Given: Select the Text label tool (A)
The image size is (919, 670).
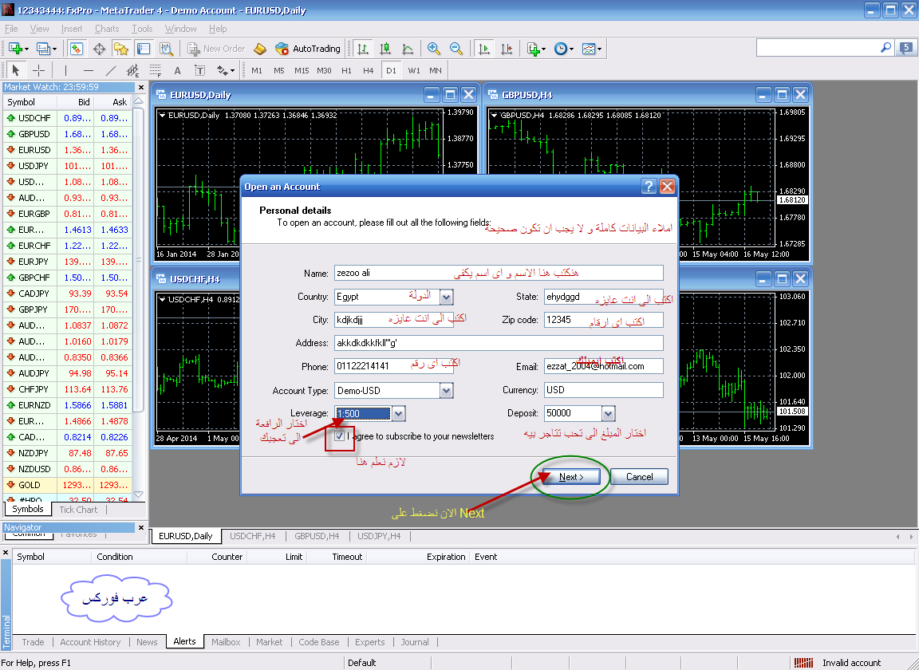Looking at the screenshot, I should pos(178,70).
